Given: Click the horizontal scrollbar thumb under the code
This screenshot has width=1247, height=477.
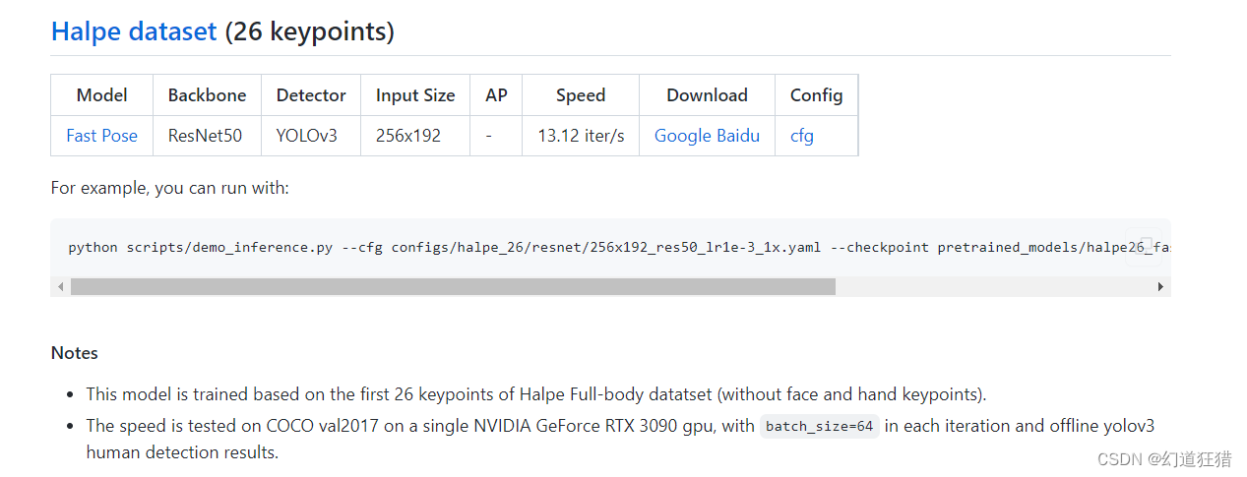Looking at the screenshot, I should click(453, 286).
